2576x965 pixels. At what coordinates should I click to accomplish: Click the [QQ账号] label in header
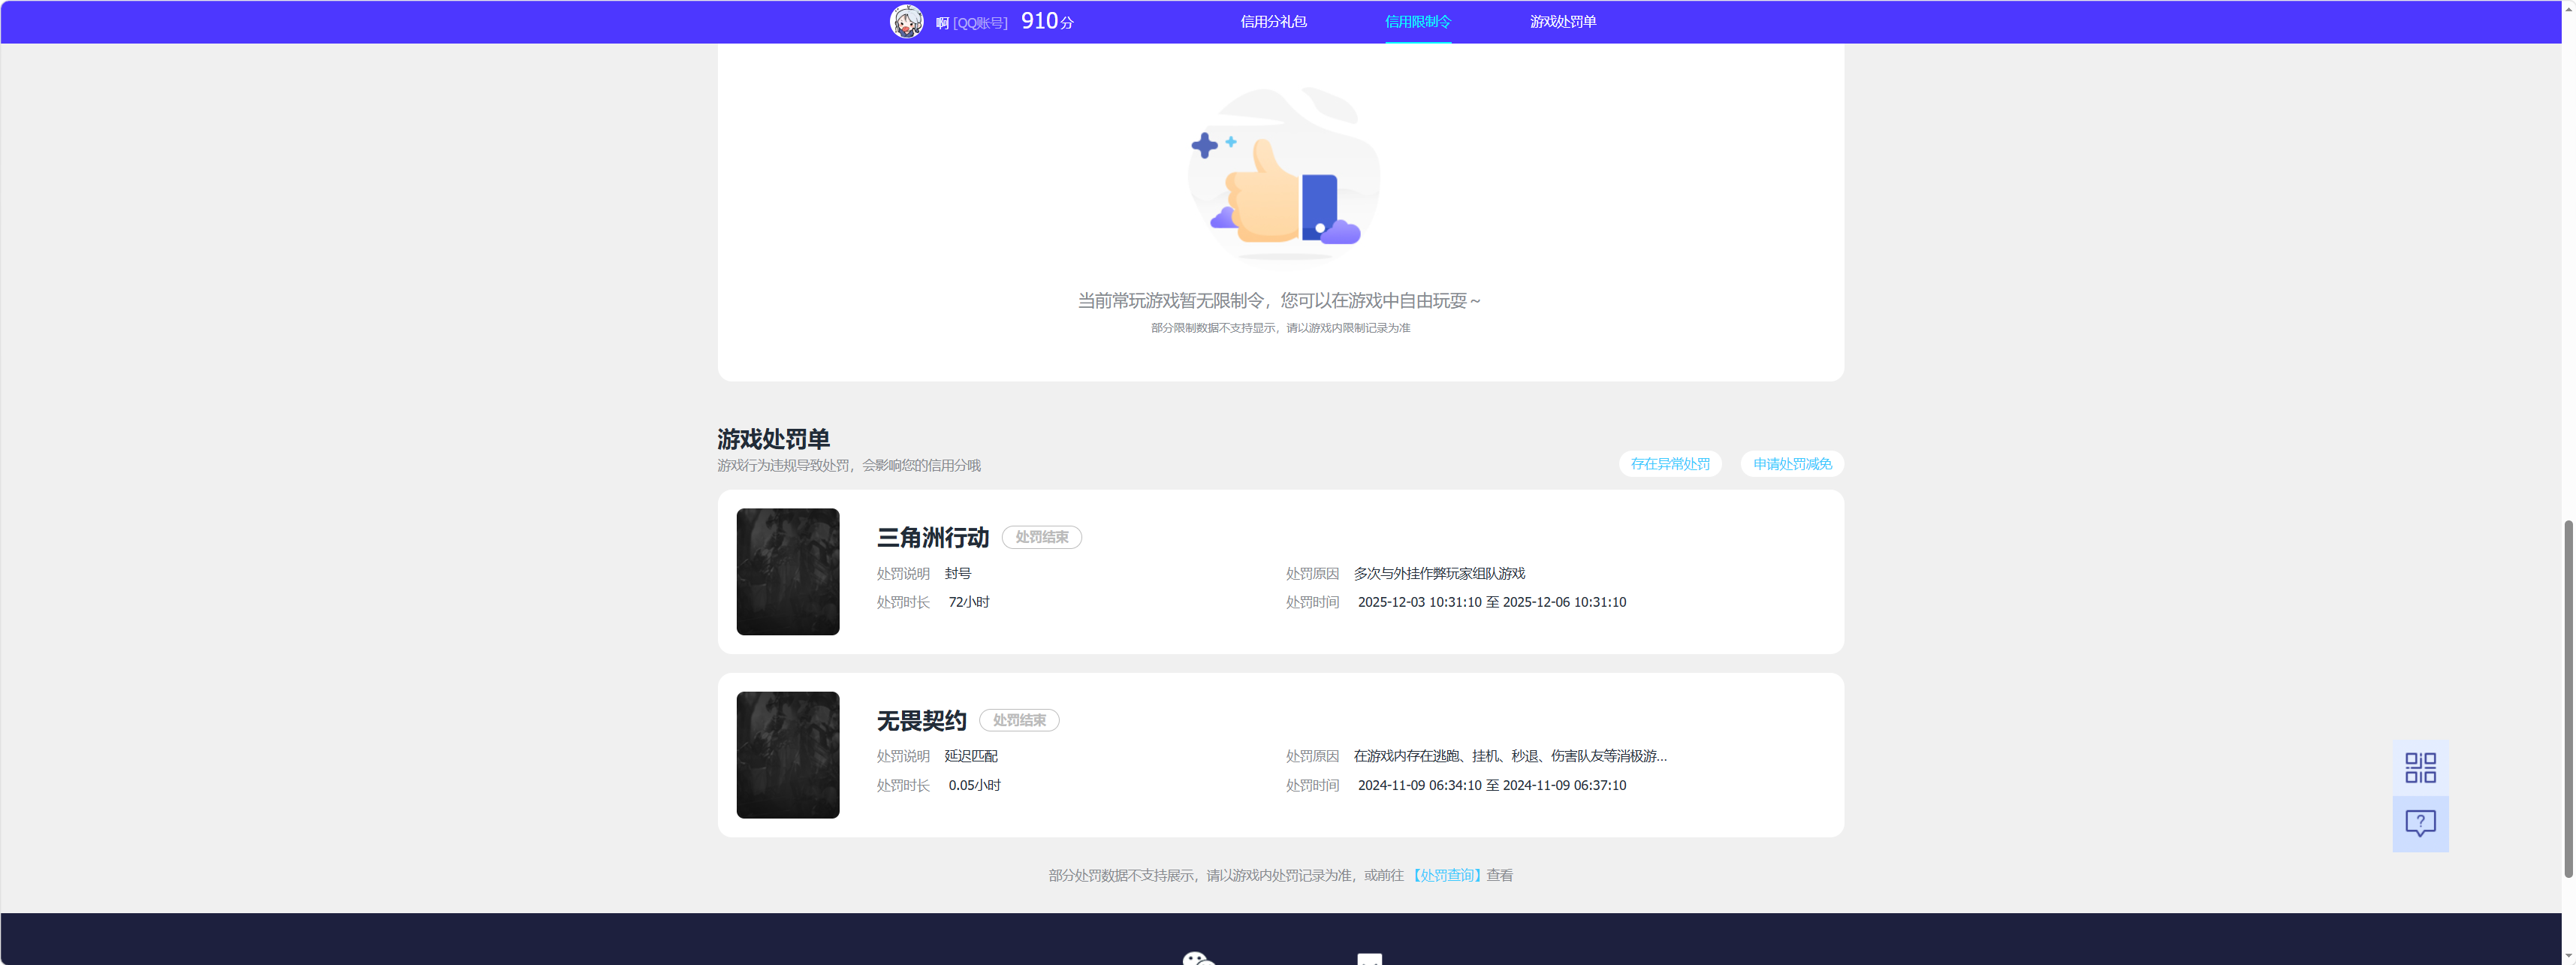point(979,22)
